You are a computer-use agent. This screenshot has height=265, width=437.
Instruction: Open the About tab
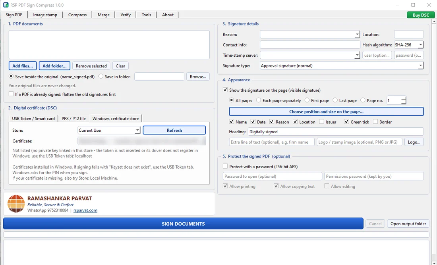click(x=168, y=15)
